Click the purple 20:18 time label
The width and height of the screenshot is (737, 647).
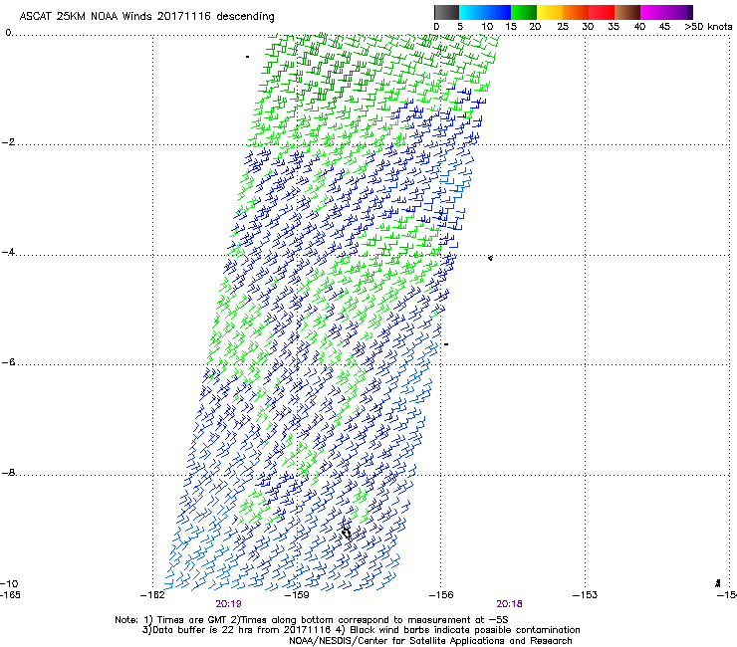(510, 604)
